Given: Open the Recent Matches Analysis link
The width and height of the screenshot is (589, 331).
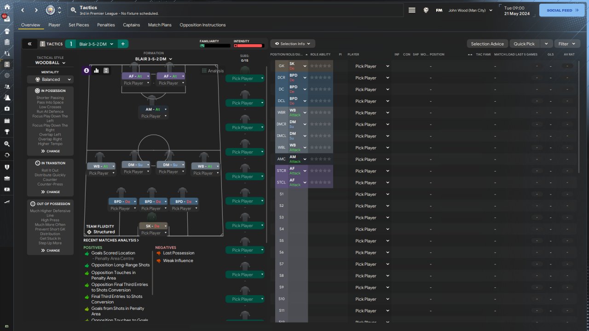Looking at the screenshot, I should pyautogui.click(x=111, y=240).
